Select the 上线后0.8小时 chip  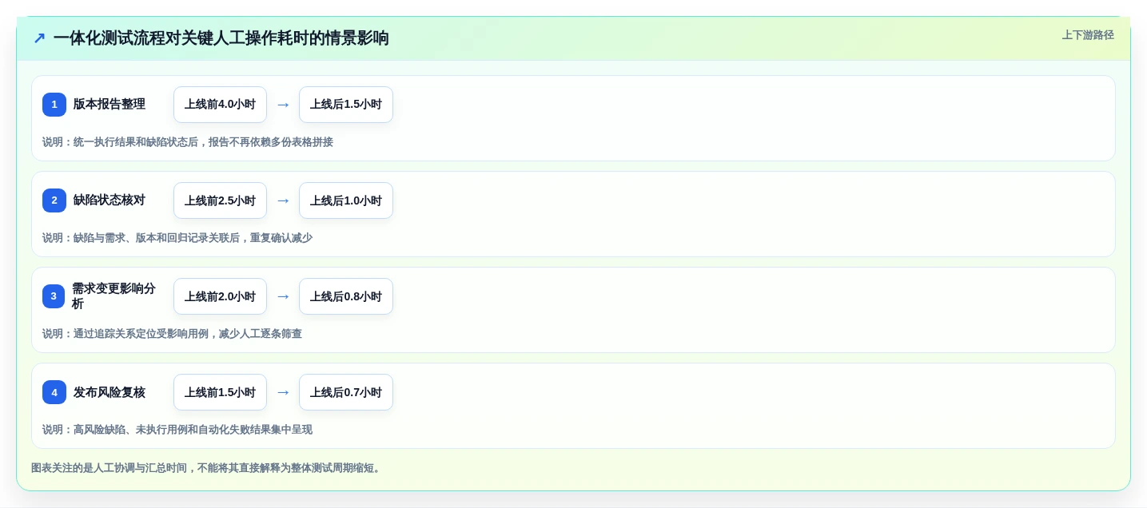346,296
